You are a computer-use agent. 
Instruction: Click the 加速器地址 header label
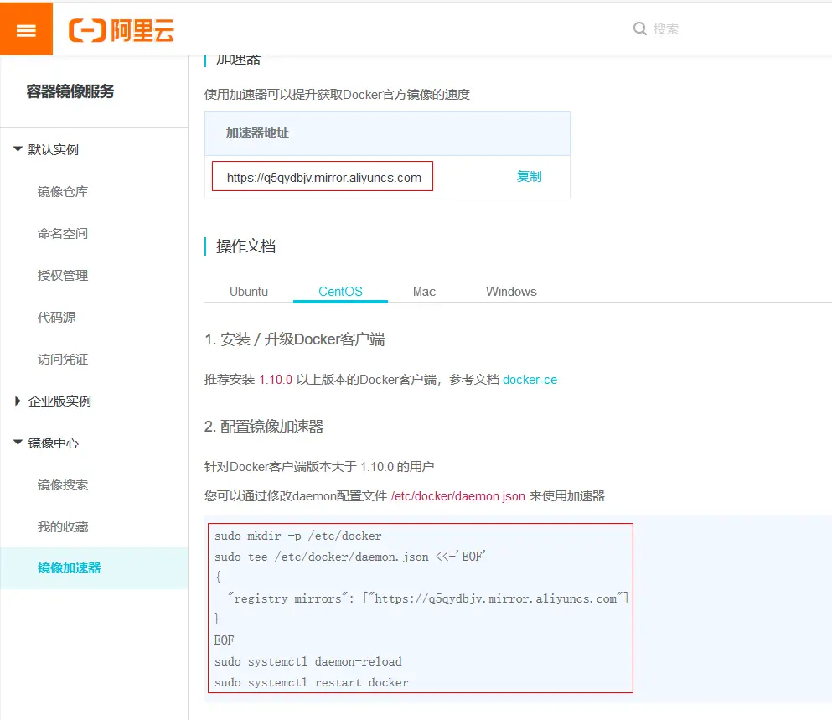click(257, 133)
